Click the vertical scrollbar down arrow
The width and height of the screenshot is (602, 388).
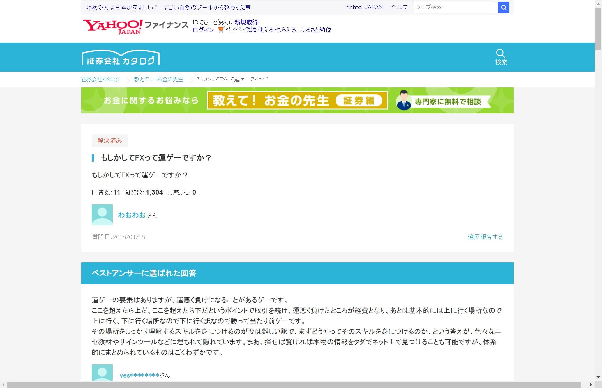coord(598,377)
